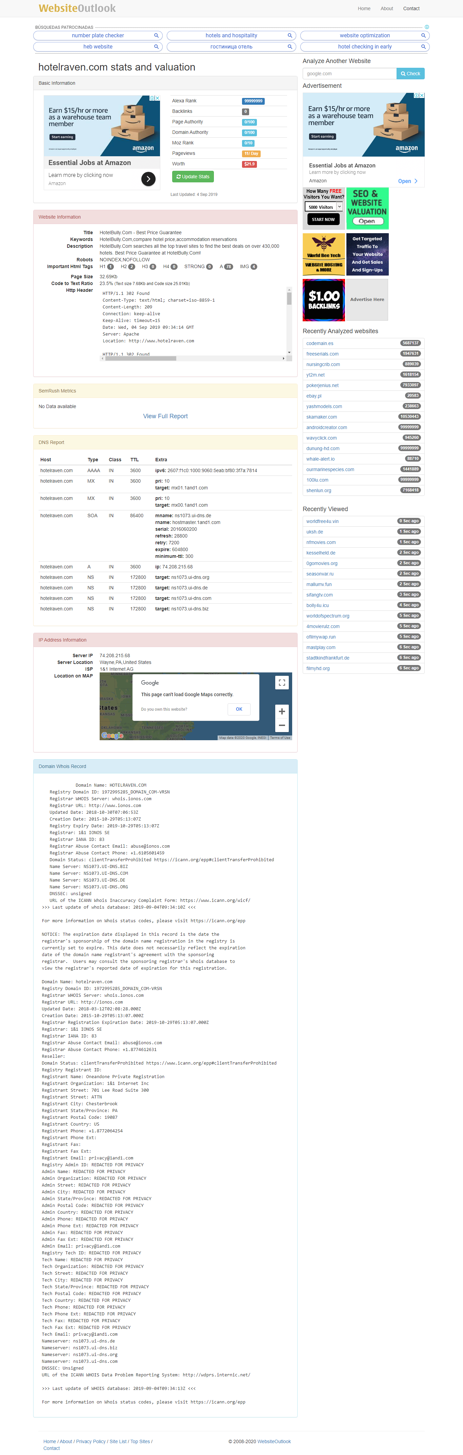Focus the 'google.com' website input field

point(349,74)
